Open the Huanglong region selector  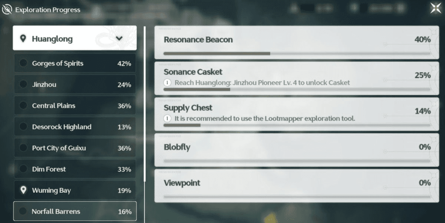point(75,38)
